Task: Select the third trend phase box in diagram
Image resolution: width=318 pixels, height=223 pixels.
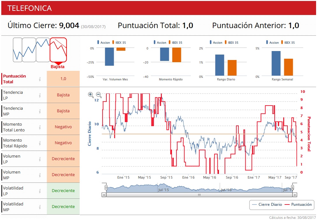Action: [43, 50]
